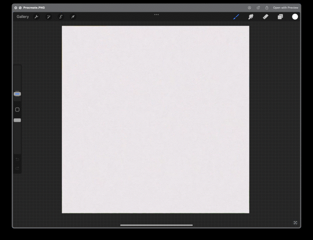
Task: Click the full screen expand icon at bottom right
Action: coord(295,223)
